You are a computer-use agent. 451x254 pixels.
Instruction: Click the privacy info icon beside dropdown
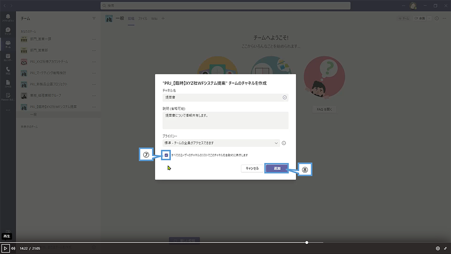[x=284, y=143]
